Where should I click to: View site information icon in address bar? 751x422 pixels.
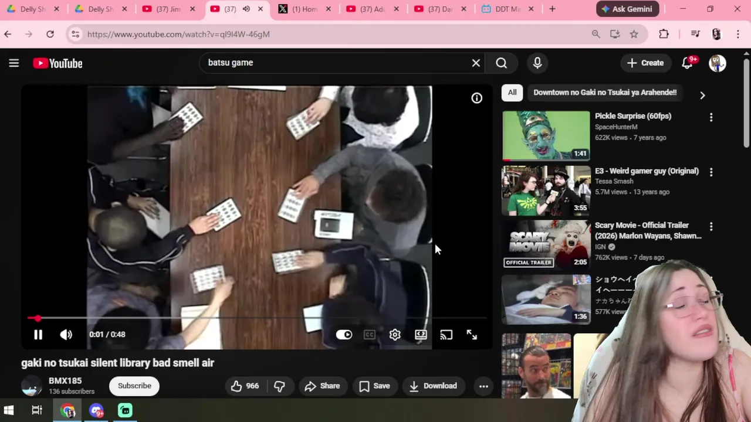pyautogui.click(x=75, y=34)
